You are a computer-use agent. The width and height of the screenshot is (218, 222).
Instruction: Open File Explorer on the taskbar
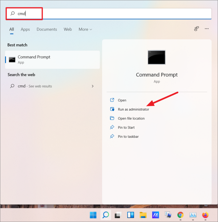[143, 215]
